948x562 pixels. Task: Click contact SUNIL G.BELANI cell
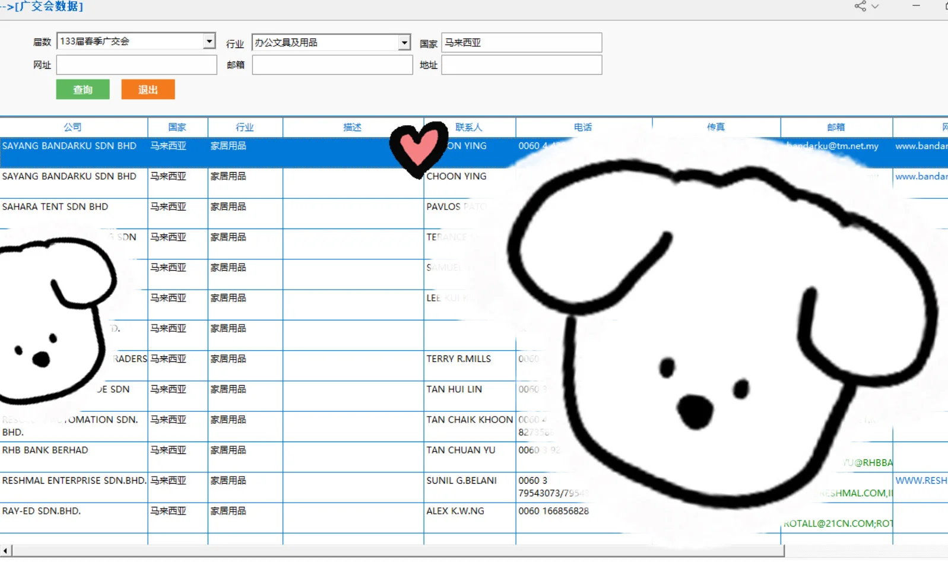pyautogui.click(x=470, y=487)
